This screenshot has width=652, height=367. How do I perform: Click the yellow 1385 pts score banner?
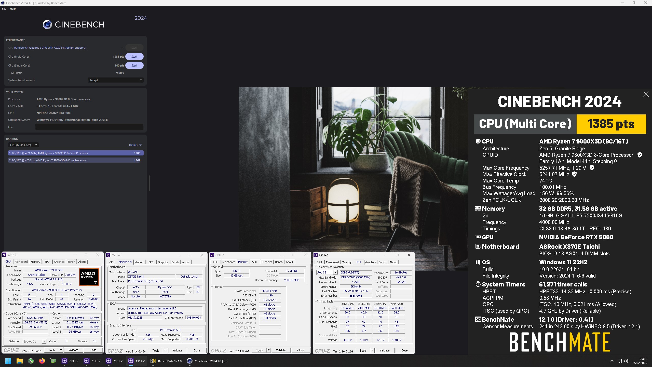pyautogui.click(x=611, y=124)
